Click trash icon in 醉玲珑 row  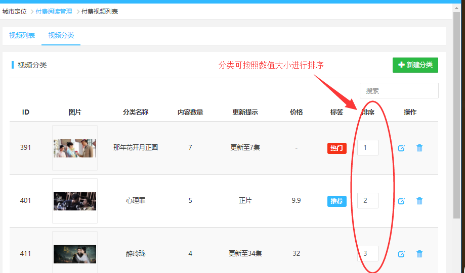point(419,254)
